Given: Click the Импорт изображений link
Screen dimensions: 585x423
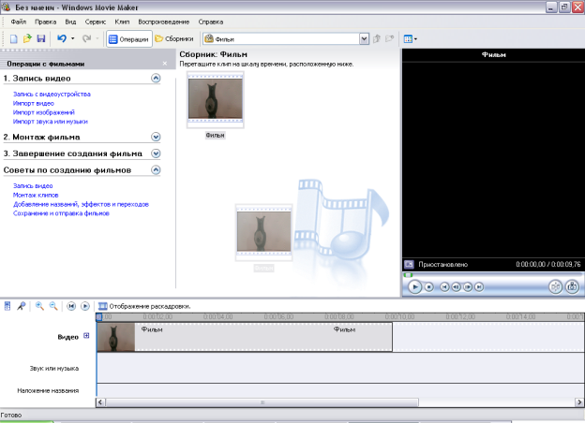Looking at the screenshot, I should pyautogui.click(x=44, y=112).
